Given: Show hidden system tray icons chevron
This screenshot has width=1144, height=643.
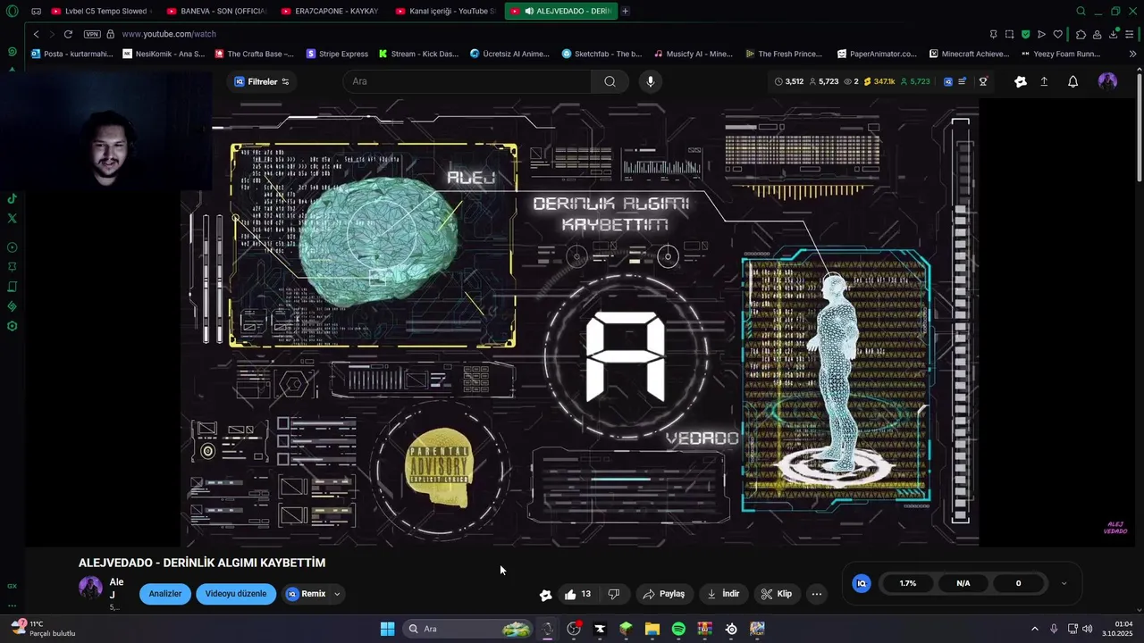Looking at the screenshot, I should click(x=1035, y=629).
